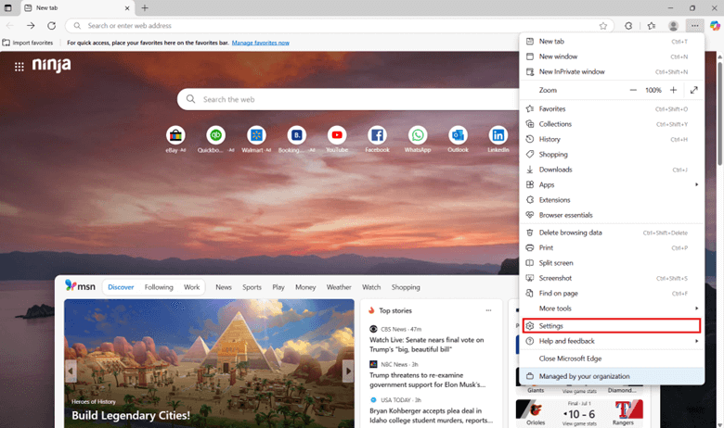Open Top stories more options ellipsis
724x428 pixels.
pyautogui.click(x=488, y=310)
